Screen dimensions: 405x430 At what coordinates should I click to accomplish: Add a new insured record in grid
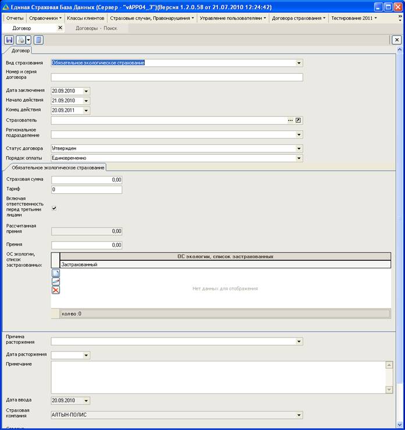click(x=56, y=273)
